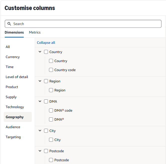Click the Search columns input field
The width and height of the screenshot is (166, 164).
pyautogui.click(x=85, y=24)
